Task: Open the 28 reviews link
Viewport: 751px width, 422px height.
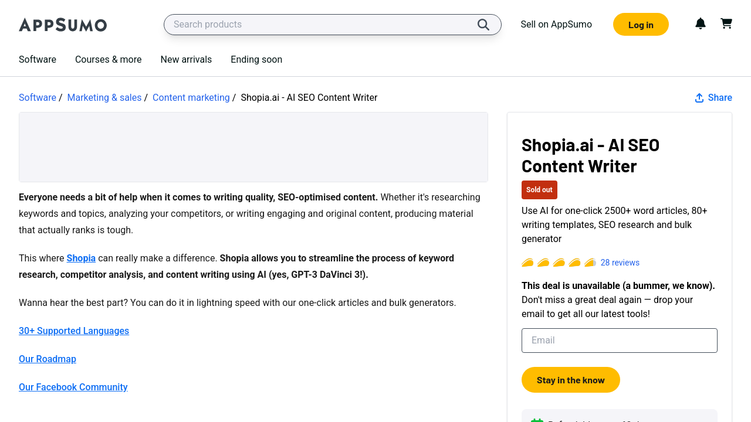Action: coord(620,263)
